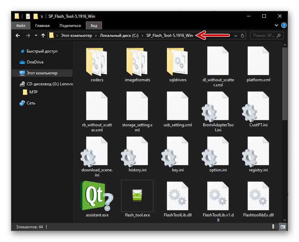Open the Explorer help icon
The height and width of the screenshot is (242, 299).
[x=284, y=25]
